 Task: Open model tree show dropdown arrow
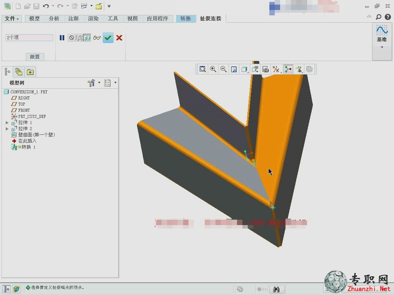point(115,83)
